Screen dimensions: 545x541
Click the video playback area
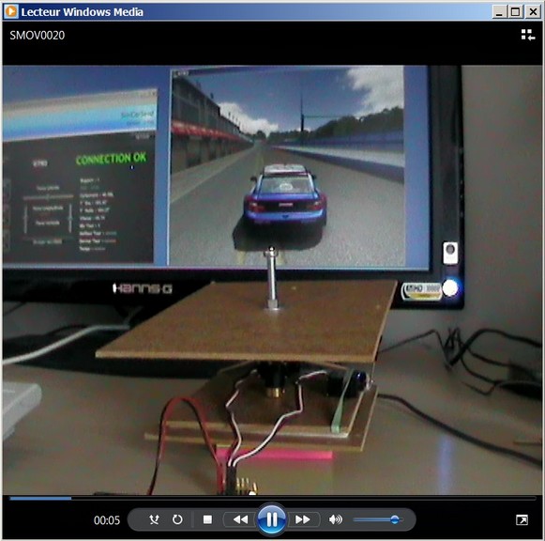[272, 280]
